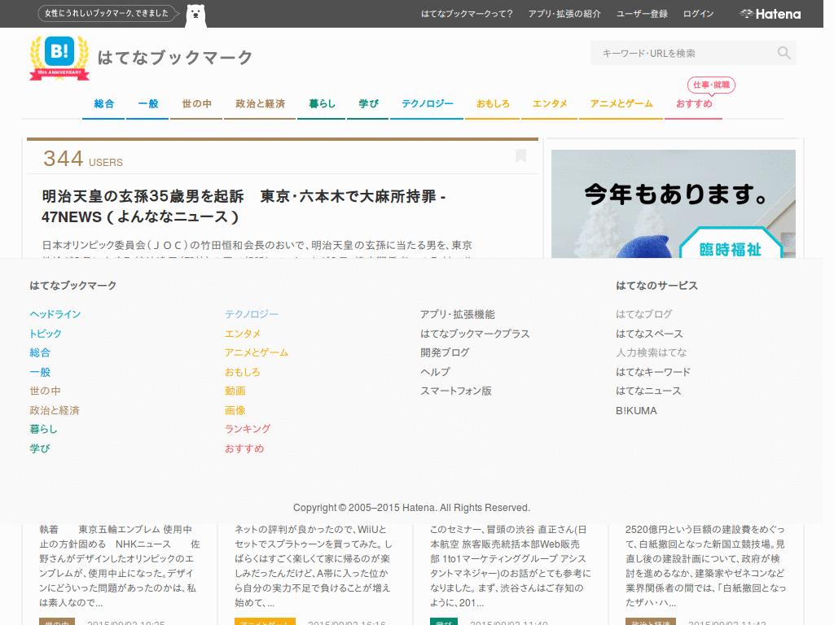Open アプリ・拡張機能 footer link

(x=458, y=314)
